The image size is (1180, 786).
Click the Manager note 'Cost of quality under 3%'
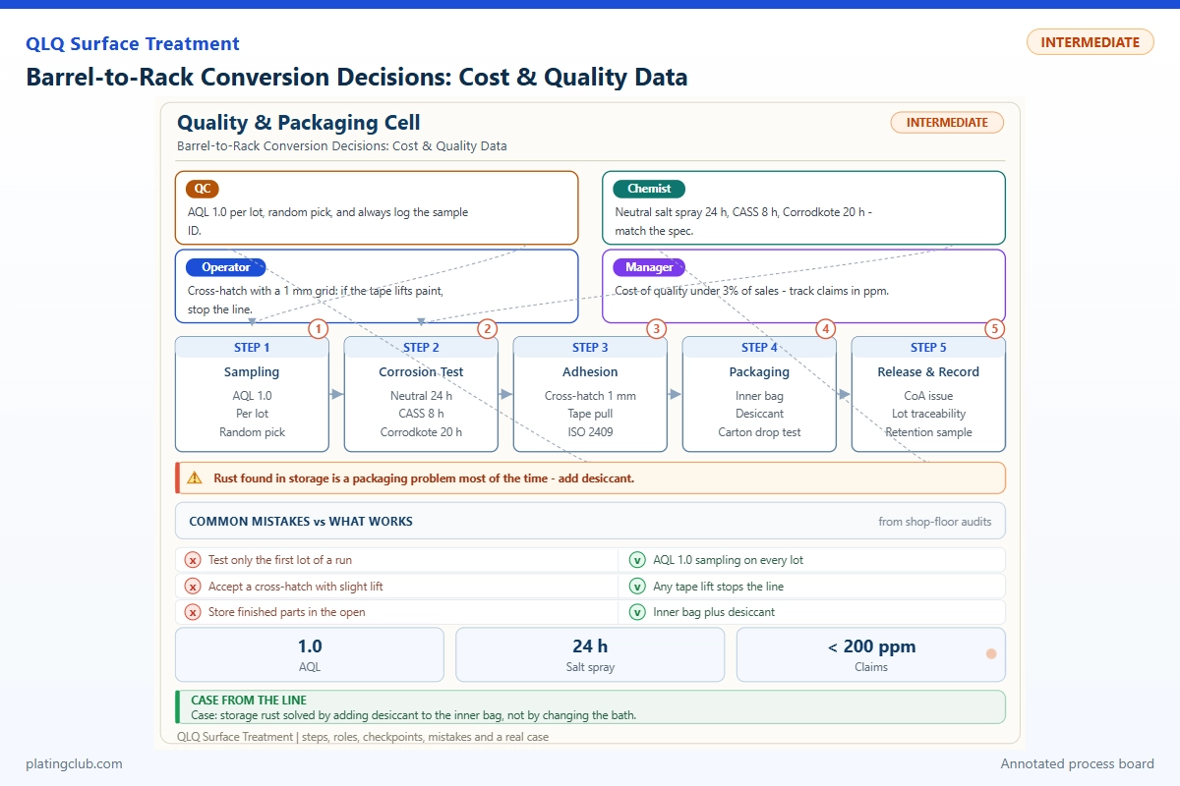(x=752, y=291)
